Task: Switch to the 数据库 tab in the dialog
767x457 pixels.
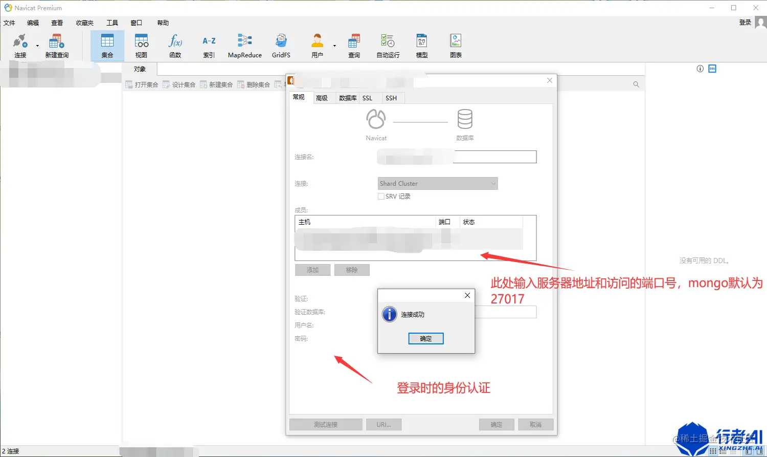Action: point(348,98)
